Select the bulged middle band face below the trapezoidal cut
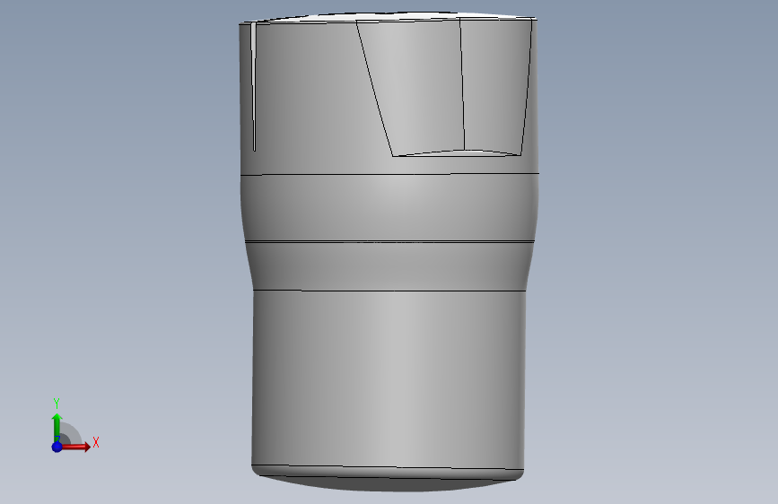Screen dimensions: 778x504 click(x=389, y=207)
